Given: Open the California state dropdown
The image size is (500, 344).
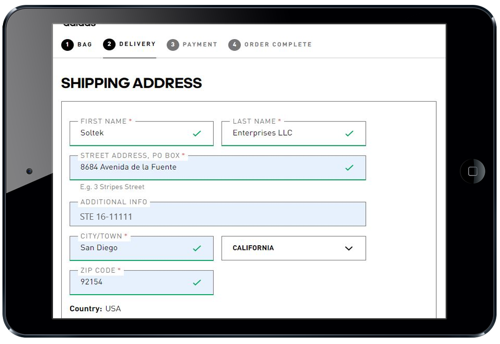Looking at the screenshot, I should click(293, 248).
